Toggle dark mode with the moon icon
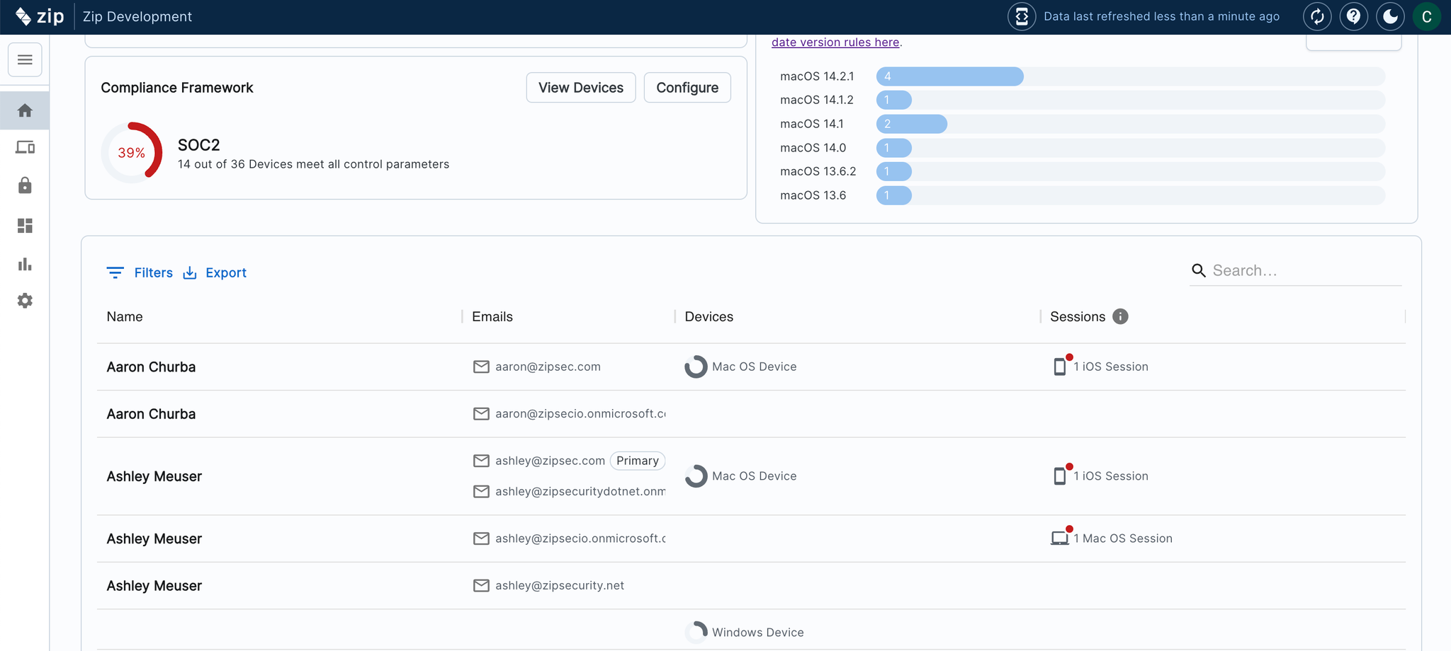The width and height of the screenshot is (1451, 651). click(x=1390, y=16)
